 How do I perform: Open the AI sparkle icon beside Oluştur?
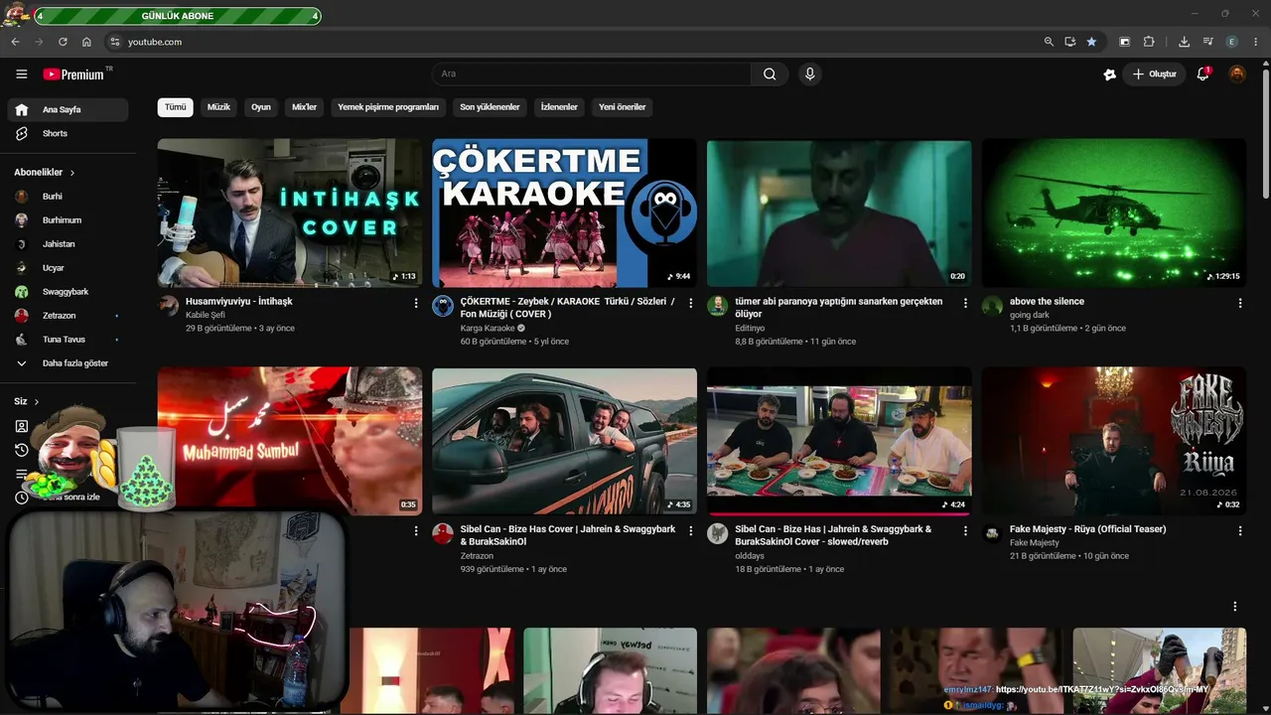(x=1110, y=74)
